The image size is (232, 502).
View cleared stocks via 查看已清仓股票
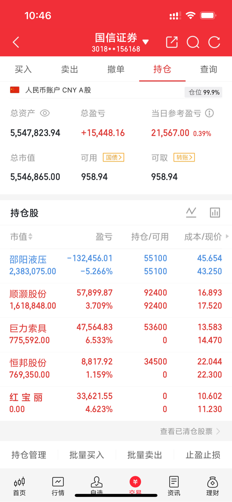coord(190,431)
